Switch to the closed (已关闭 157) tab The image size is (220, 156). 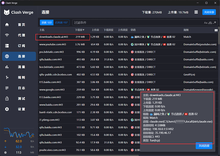tap(61, 23)
